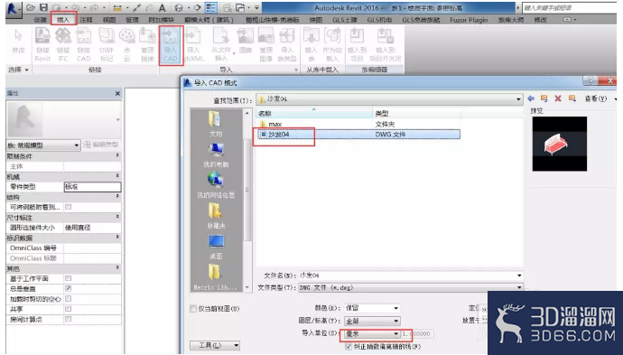Click the Link CAD ribbon icon
Screen dimensions: 623x355
(83, 45)
